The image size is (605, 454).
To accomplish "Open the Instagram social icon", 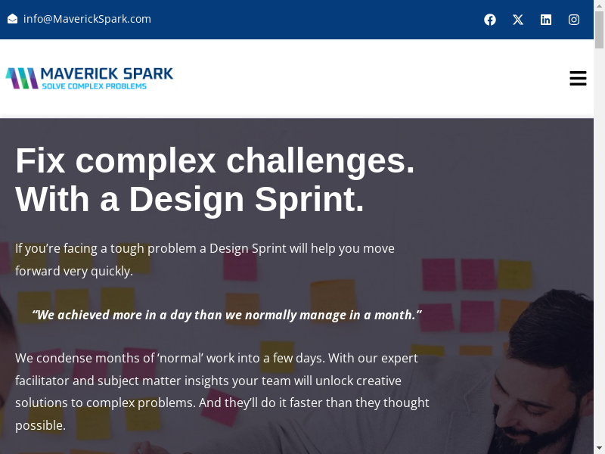I will point(574,20).
